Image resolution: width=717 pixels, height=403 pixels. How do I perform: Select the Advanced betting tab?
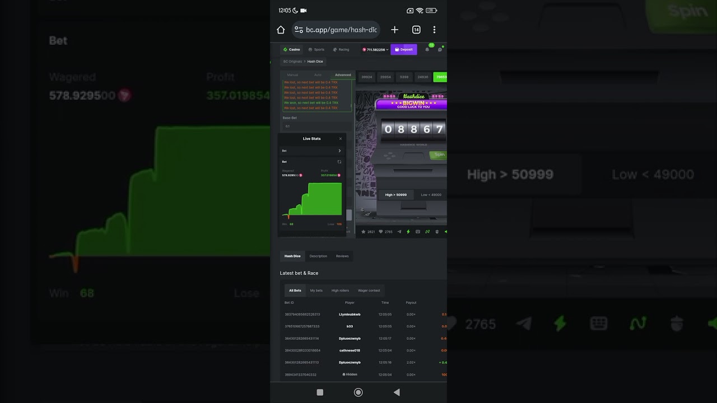click(x=343, y=74)
